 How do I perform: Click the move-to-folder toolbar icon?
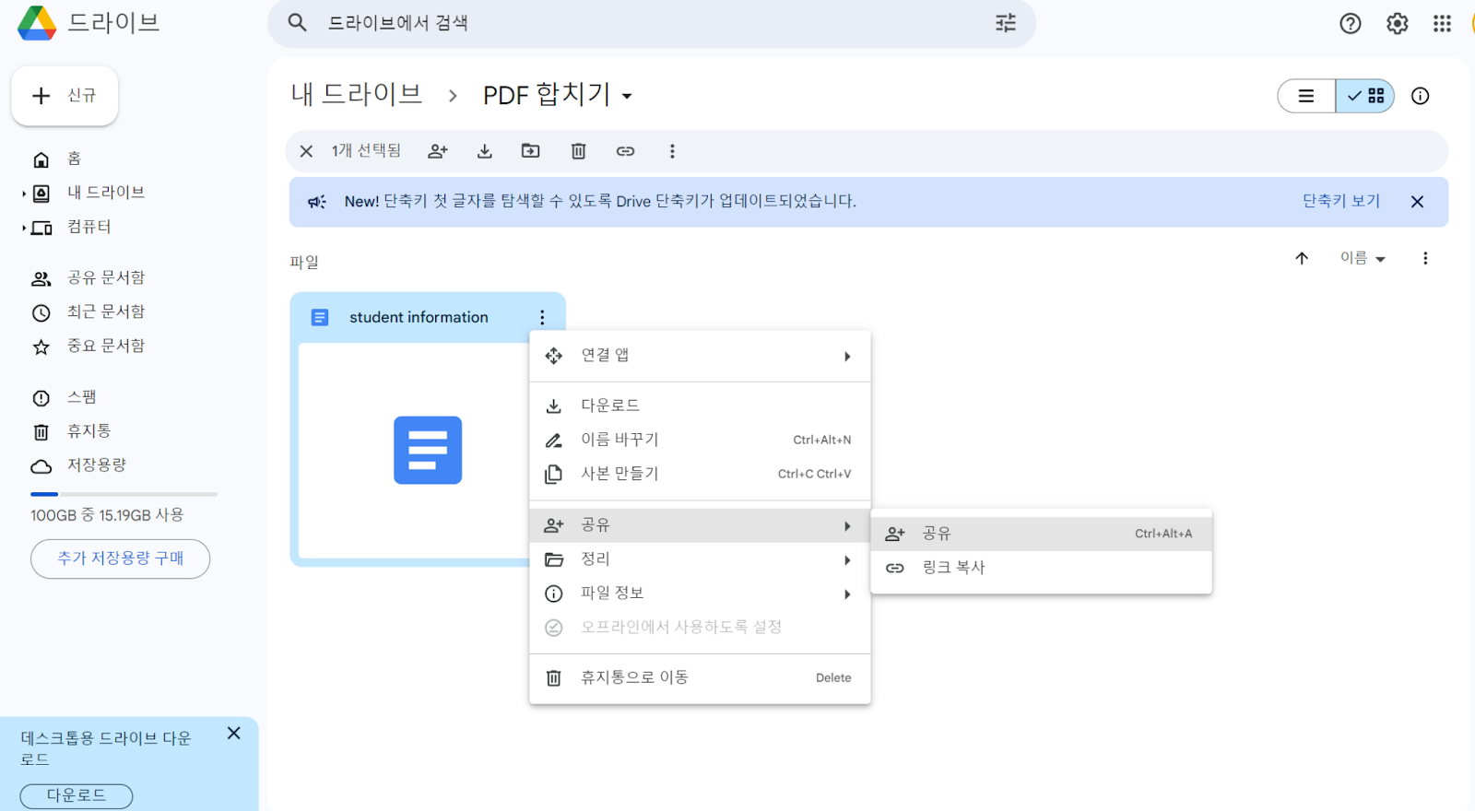coord(531,151)
